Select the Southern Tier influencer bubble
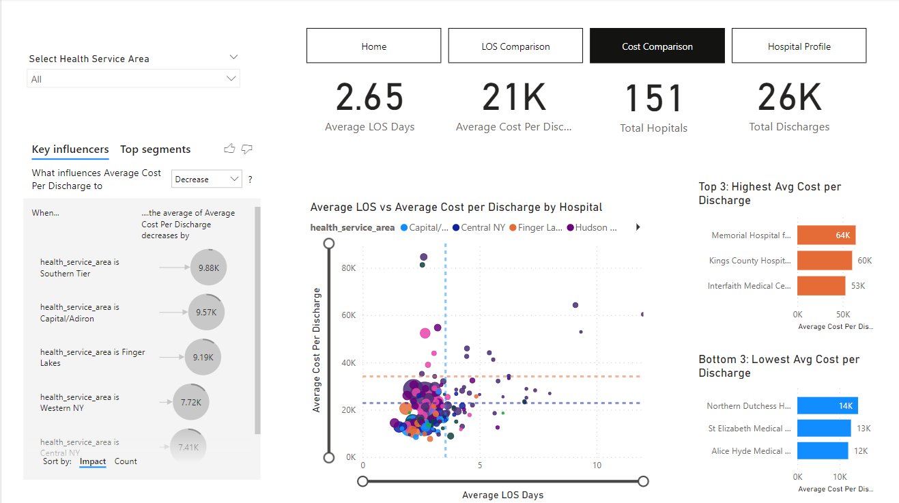 pos(208,268)
